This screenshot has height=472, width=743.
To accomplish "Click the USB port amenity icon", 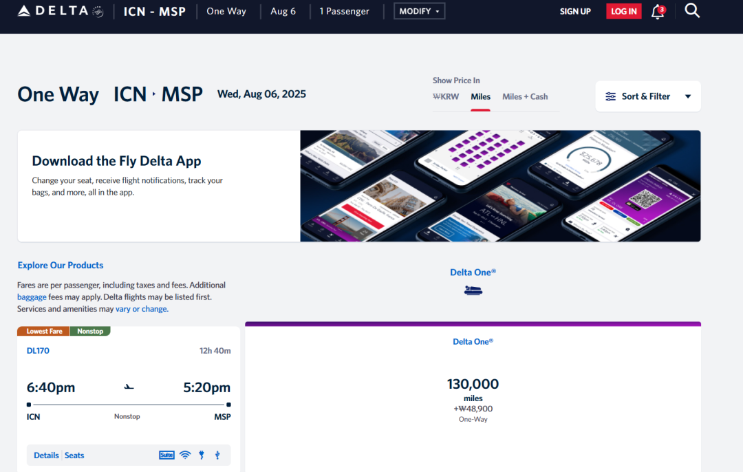I will tap(217, 455).
